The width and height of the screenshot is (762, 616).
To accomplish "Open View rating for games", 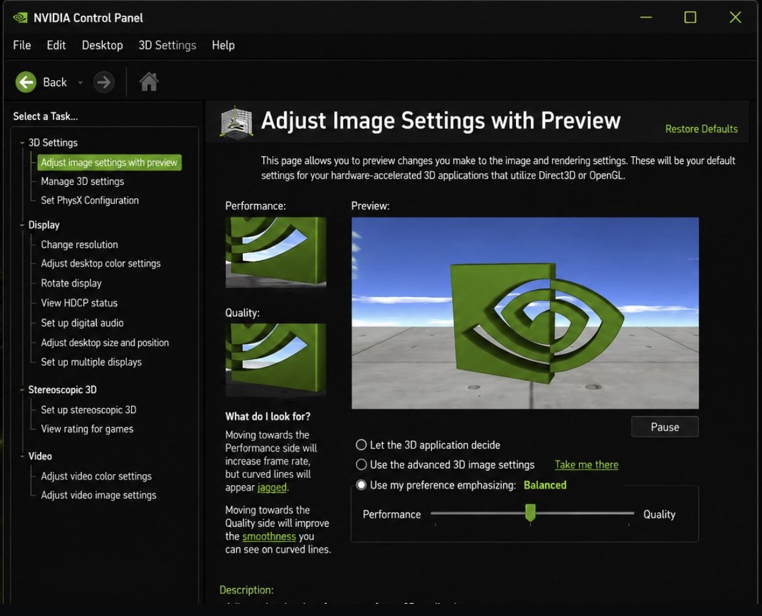I will pos(87,429).
